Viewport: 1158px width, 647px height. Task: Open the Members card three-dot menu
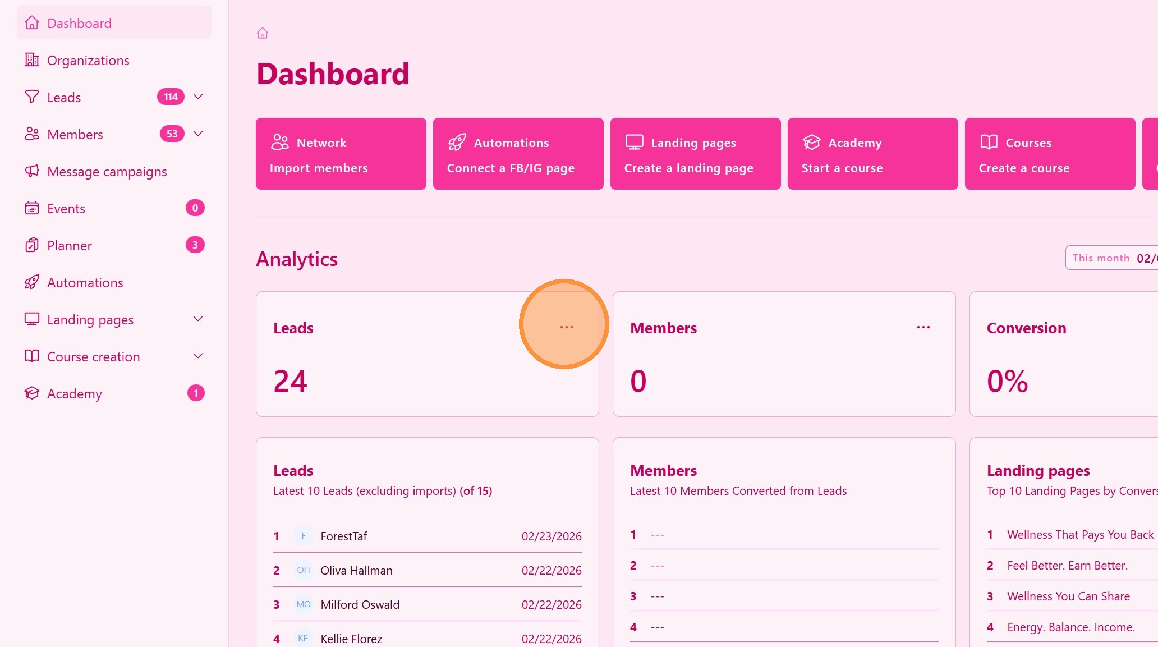[923, 327]
